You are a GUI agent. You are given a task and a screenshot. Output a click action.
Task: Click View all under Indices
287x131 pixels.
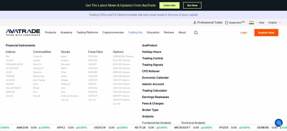click(x=9, y=96)
